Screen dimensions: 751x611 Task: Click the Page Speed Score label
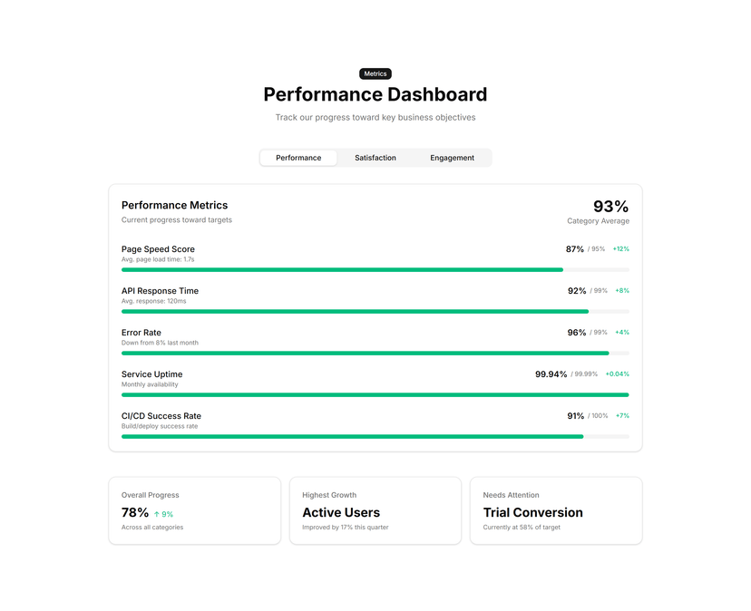point(158,249)
